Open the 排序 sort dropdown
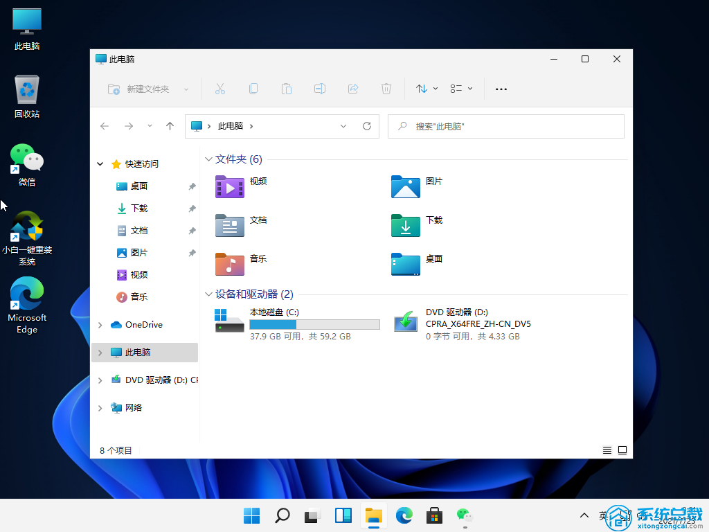The image size is (709, 532). point(425,89)
